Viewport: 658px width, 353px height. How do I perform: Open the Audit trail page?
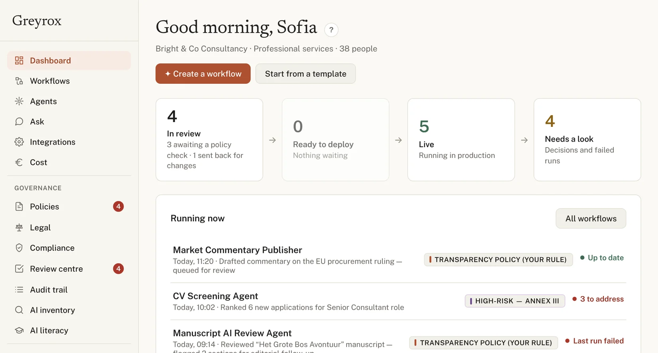click(x=69, y=290)
